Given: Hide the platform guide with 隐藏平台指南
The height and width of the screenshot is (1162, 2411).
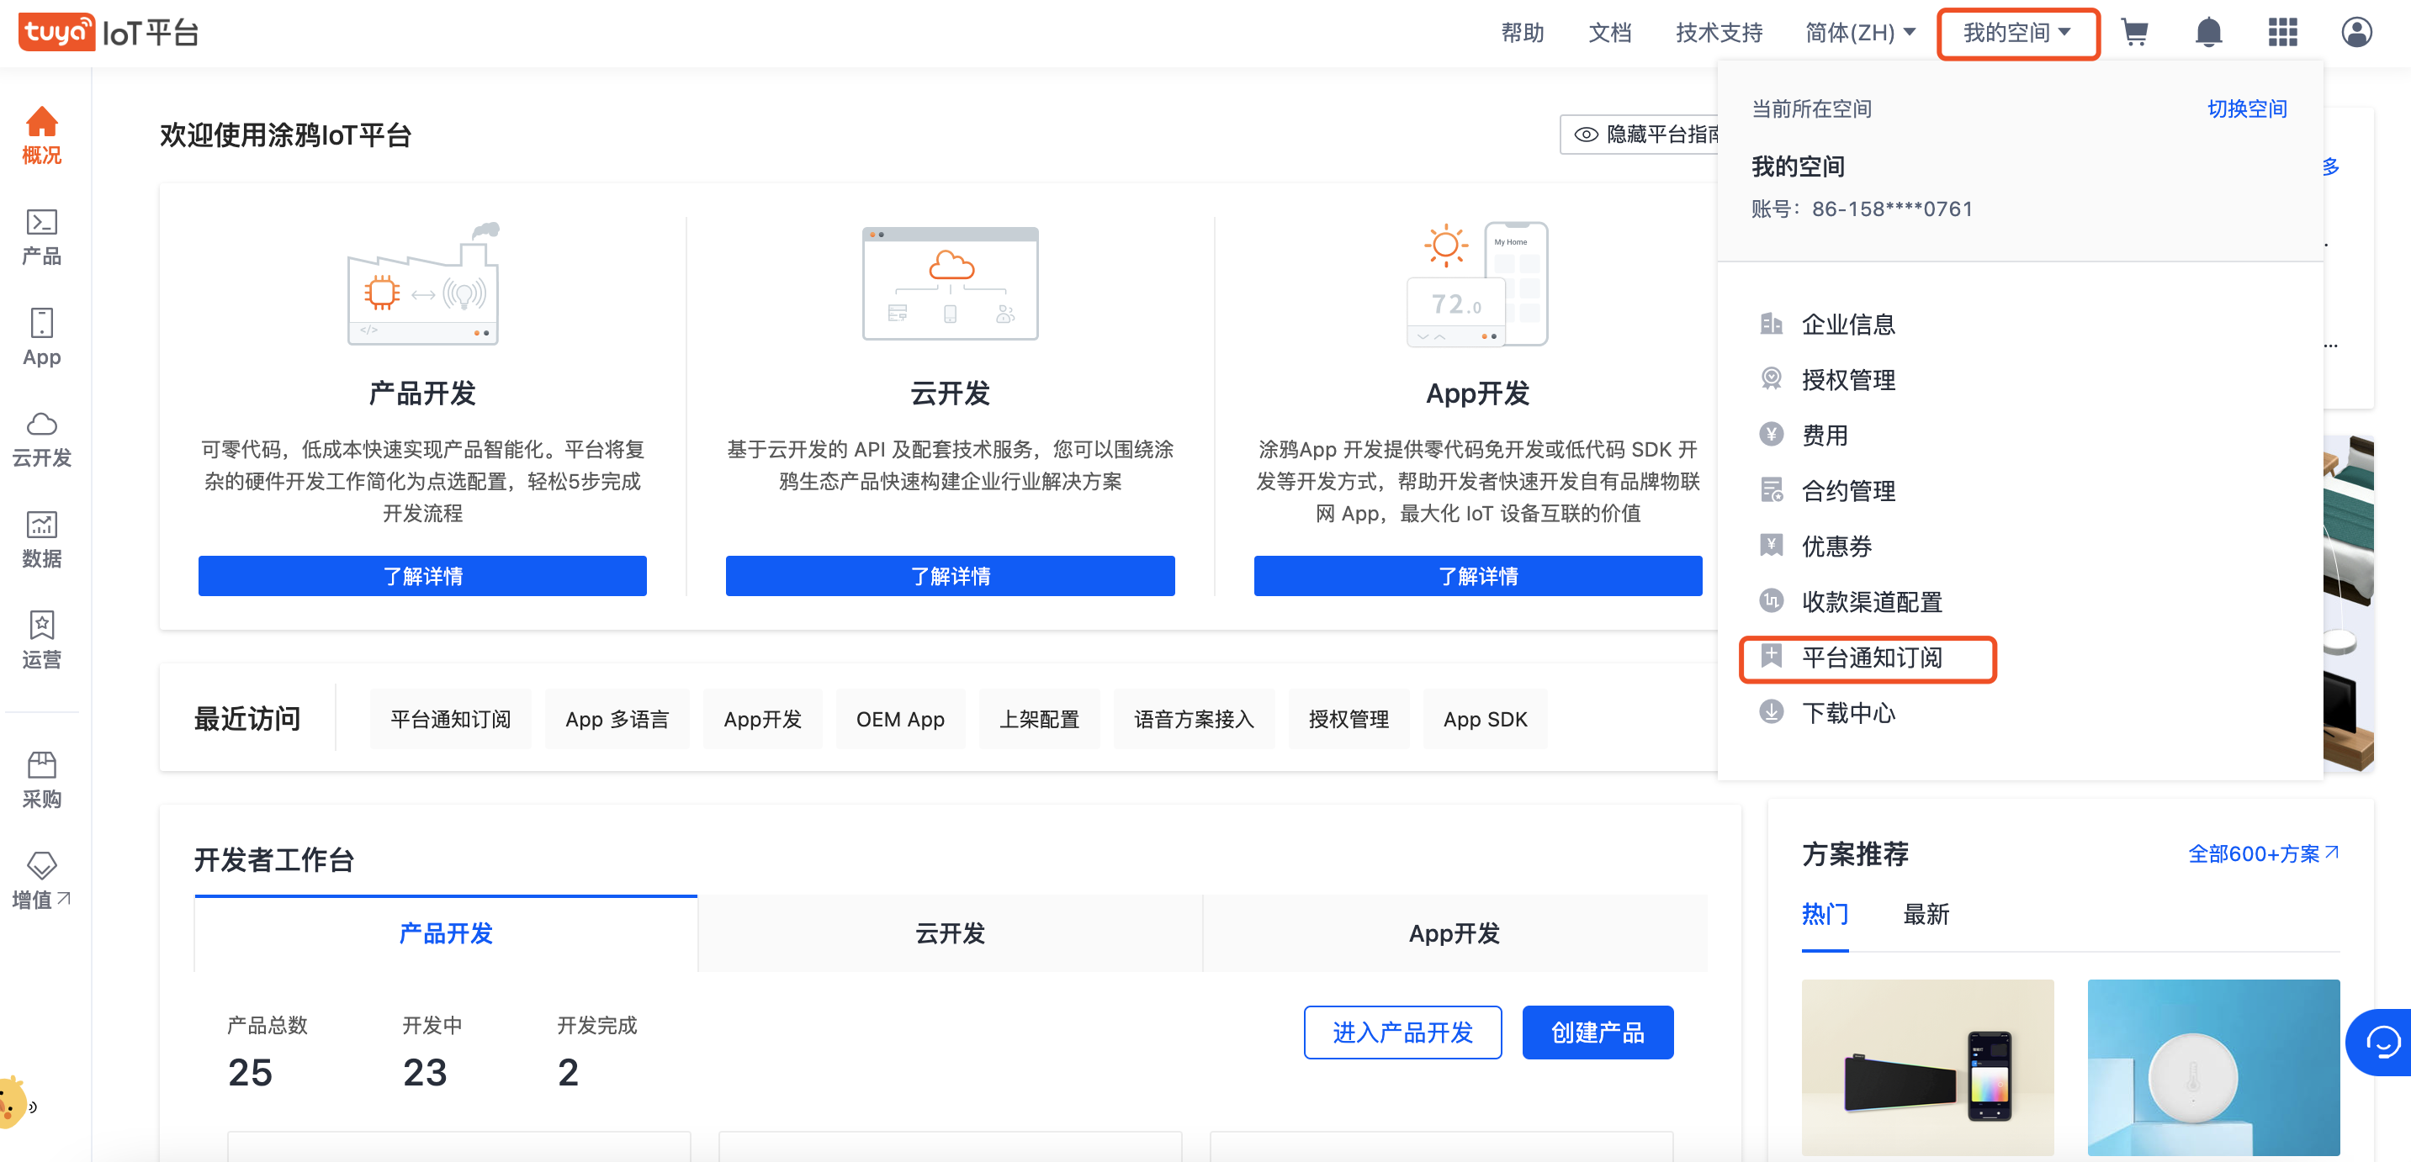Looking at the screenshot, I should pos(1640,135).
